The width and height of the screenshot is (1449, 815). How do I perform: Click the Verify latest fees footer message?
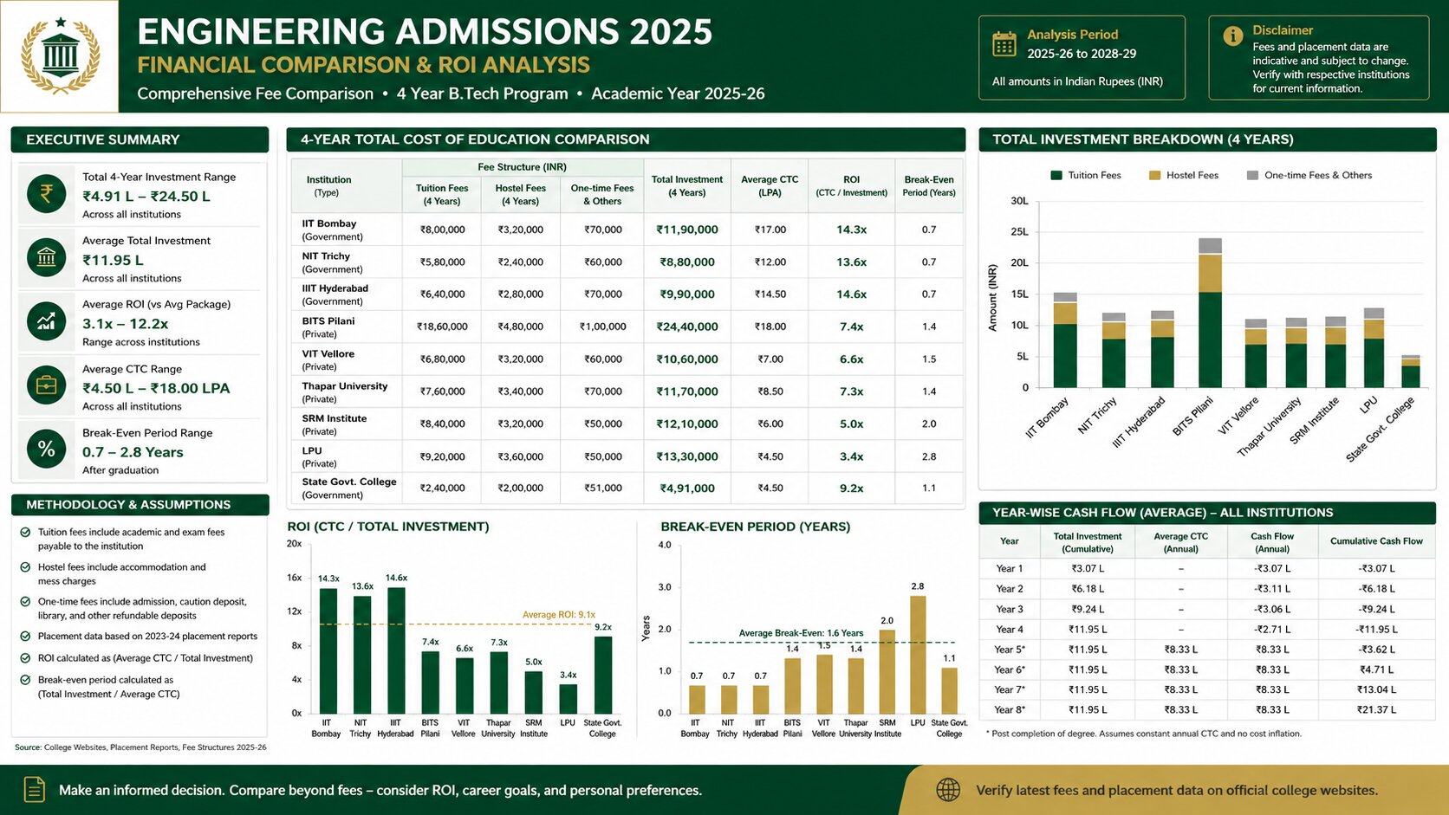(1177, 790)
